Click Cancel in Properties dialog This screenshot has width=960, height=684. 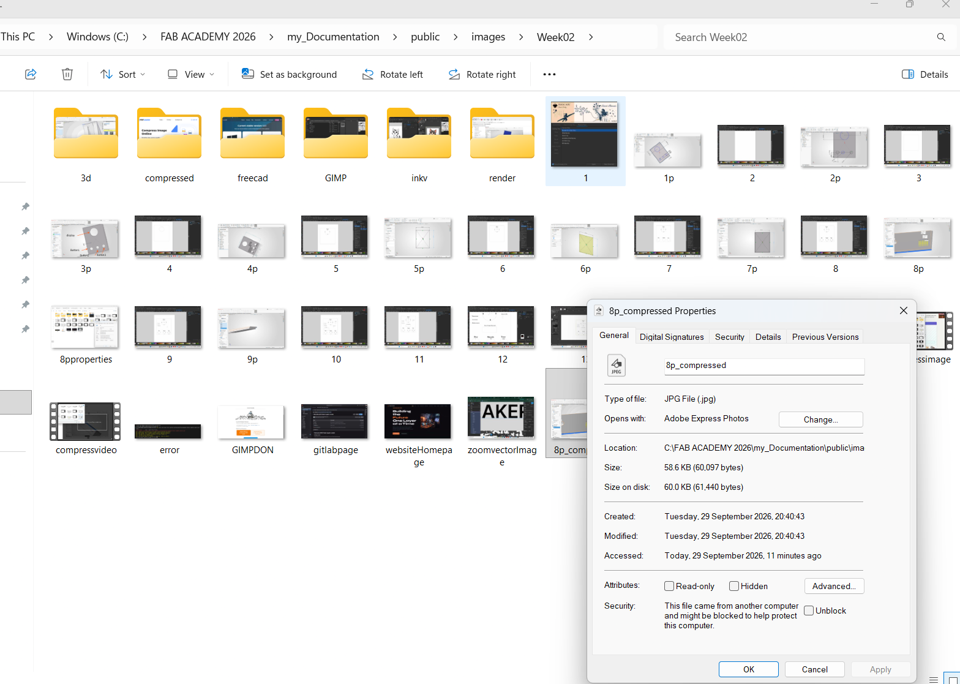pyautogui.click(x=815, y=669)
